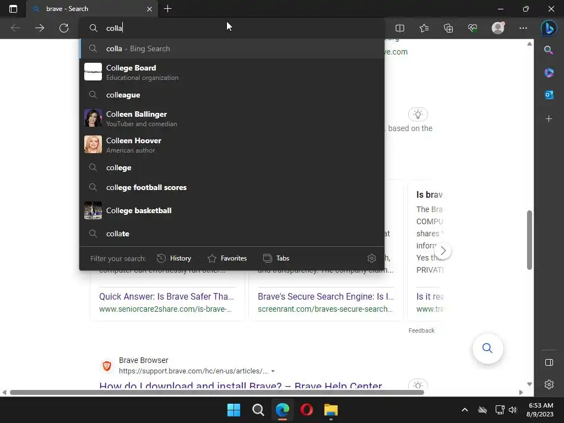Viewport: 564px width, 423px height.
Task: Expand support.brave.com URL dropdown arrow
Action: point(273,371)
